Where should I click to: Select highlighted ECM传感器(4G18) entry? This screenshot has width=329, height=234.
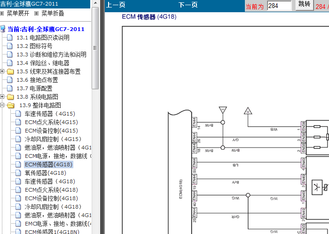pos(48,164)
